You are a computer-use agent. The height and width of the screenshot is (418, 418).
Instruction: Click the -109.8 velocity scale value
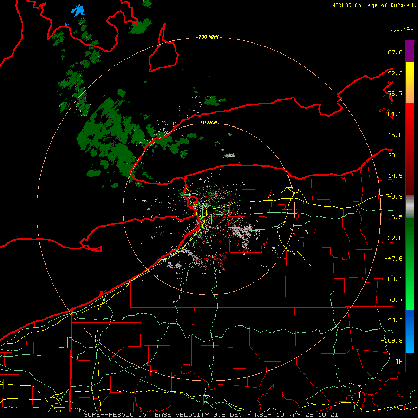(392, 341)
